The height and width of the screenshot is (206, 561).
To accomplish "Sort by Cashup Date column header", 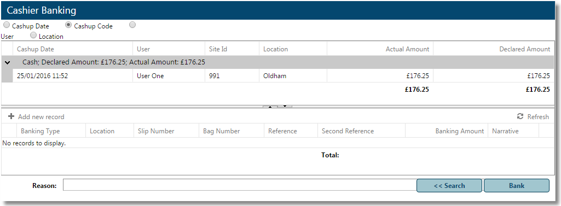I will (73, 49).
